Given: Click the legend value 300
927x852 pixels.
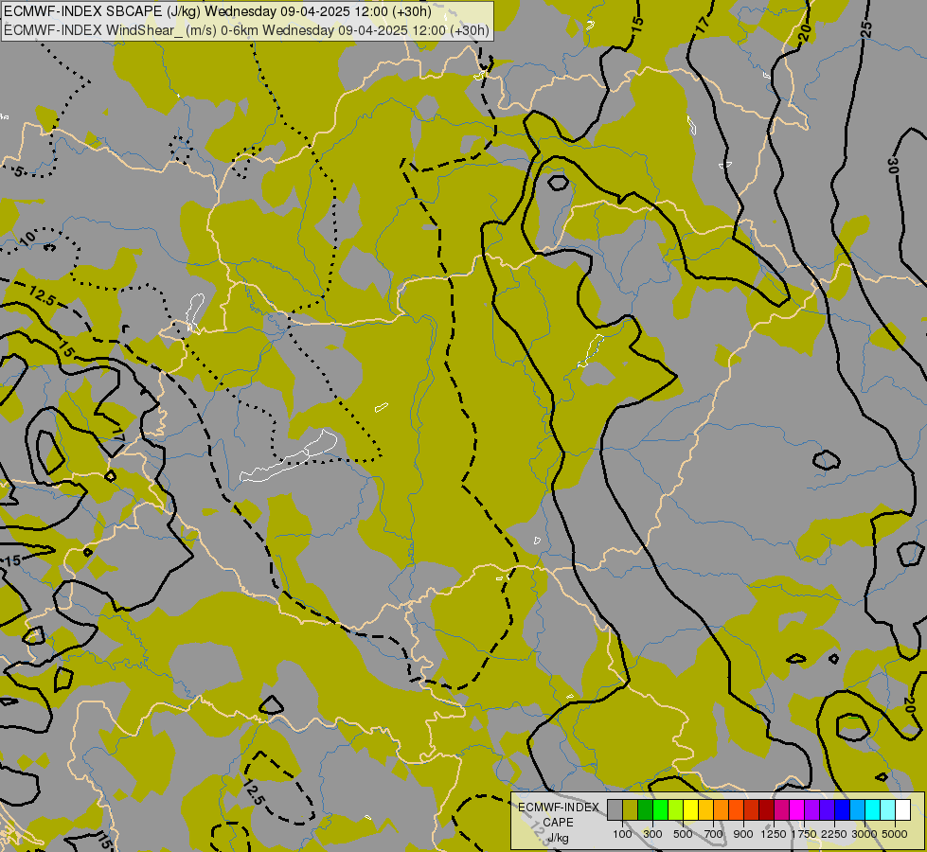Looking at the screenshot, I should (x=652, y=834).
